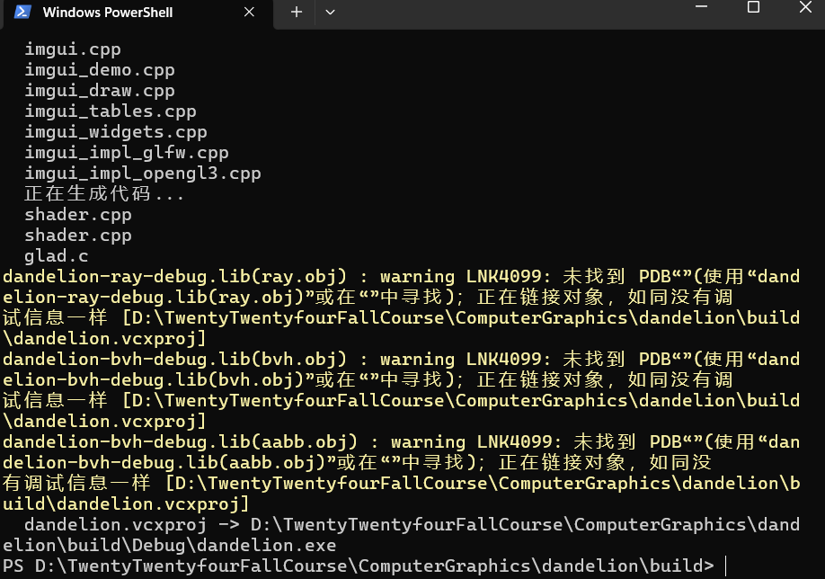
Task: Click the imgui_widgets.cpp output line
Action: tap(115, 131)
